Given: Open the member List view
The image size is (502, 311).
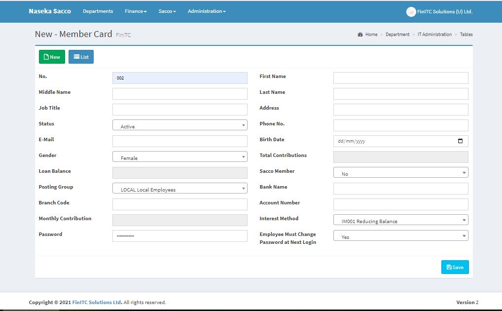Looking at the screenshot, I should pyautogui.click(x=81, y=57).
